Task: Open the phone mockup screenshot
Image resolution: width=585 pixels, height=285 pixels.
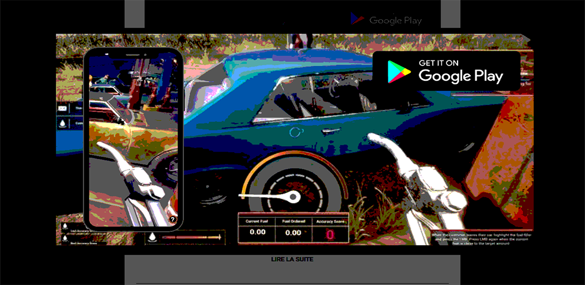Action: point(134,139)
